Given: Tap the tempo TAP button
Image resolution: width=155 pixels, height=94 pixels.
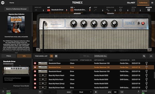Looking at the screenshot, I should coord(122,92).
